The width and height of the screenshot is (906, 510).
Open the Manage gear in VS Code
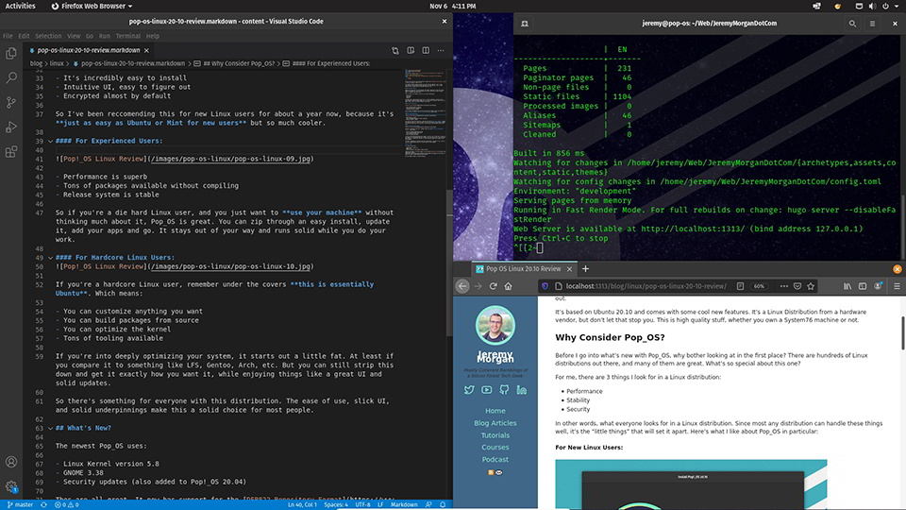(11, 487)
